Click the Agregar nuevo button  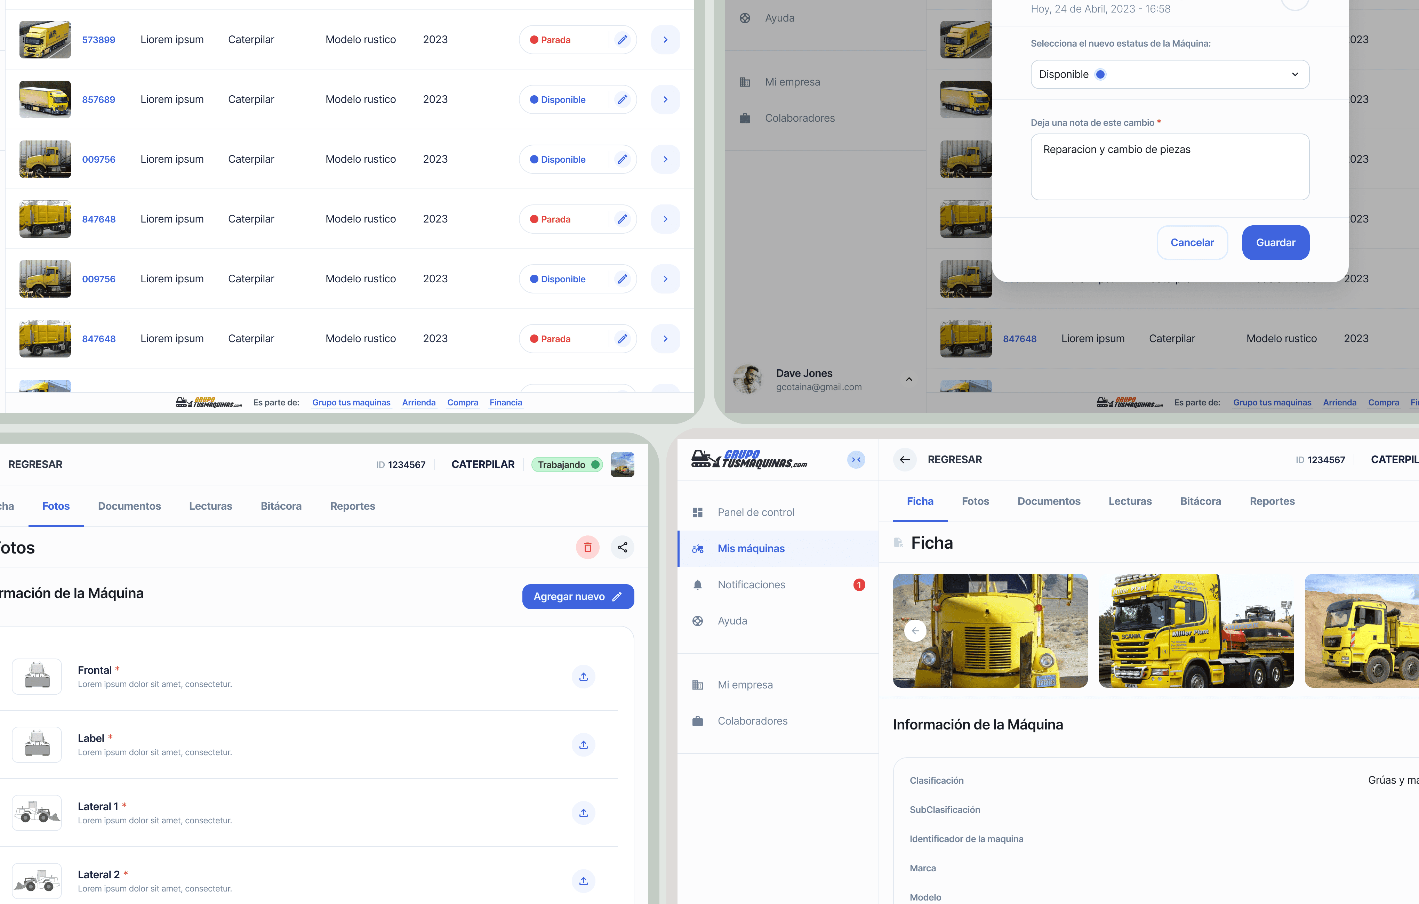pos(577,597)
